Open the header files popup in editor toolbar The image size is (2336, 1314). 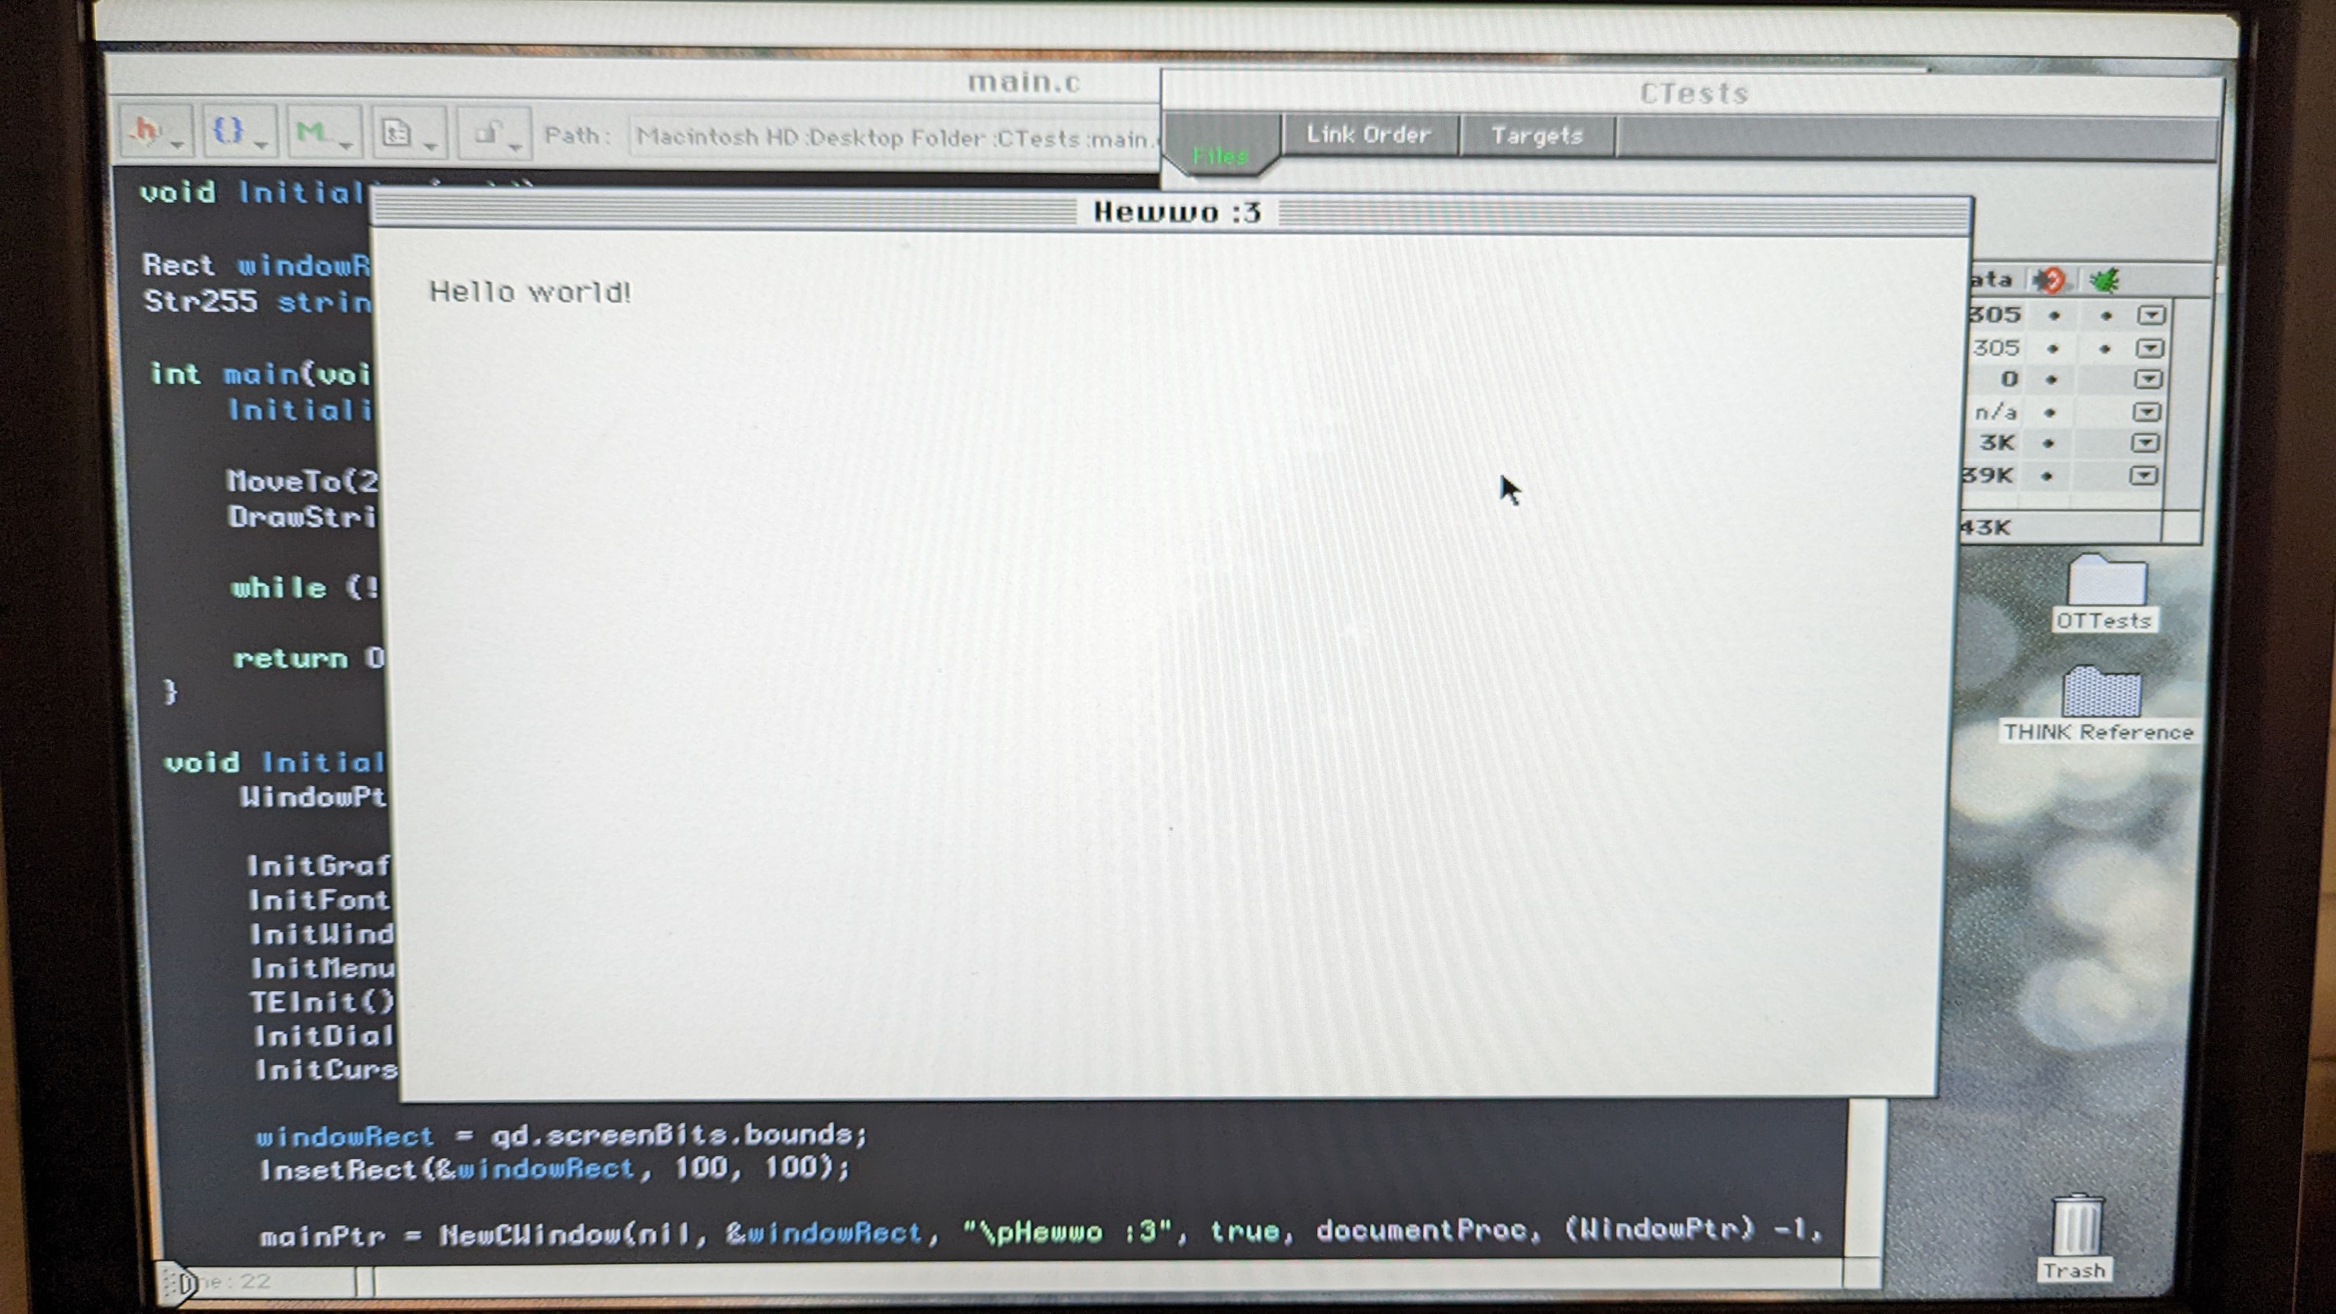point(148,130)
